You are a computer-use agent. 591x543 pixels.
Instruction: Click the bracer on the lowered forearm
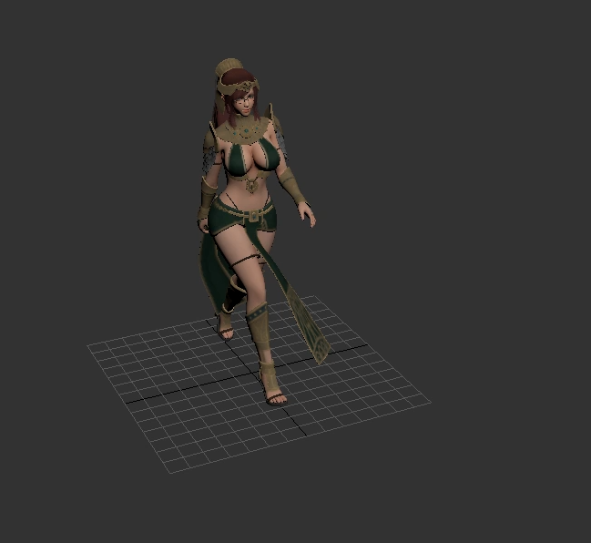293,188
